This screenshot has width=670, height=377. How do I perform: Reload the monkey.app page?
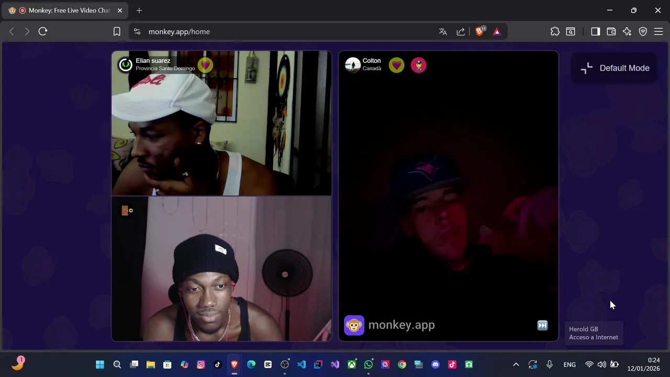43,31
